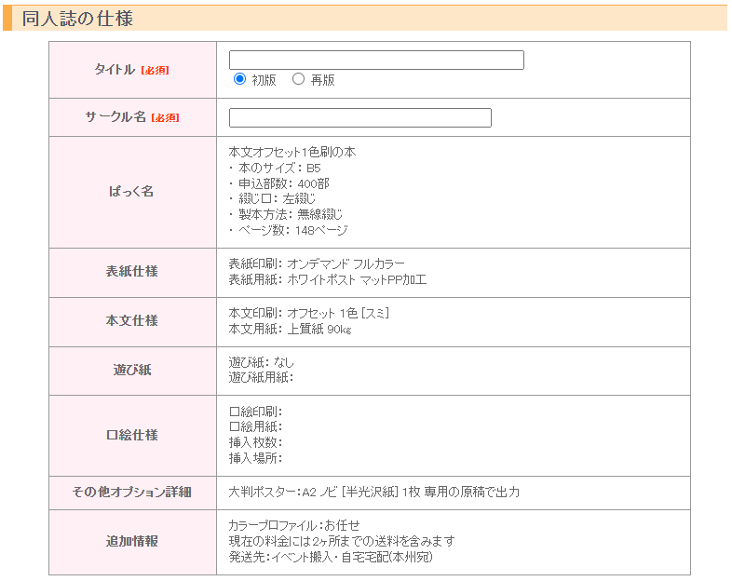Click the 発送先 delivery destination text
The width and height of the screenshot is (732, 581).
331,557
